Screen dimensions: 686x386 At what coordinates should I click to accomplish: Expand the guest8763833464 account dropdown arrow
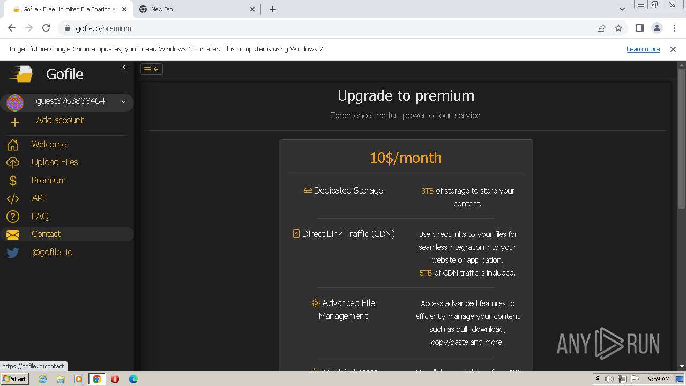(x=123, y=101)
